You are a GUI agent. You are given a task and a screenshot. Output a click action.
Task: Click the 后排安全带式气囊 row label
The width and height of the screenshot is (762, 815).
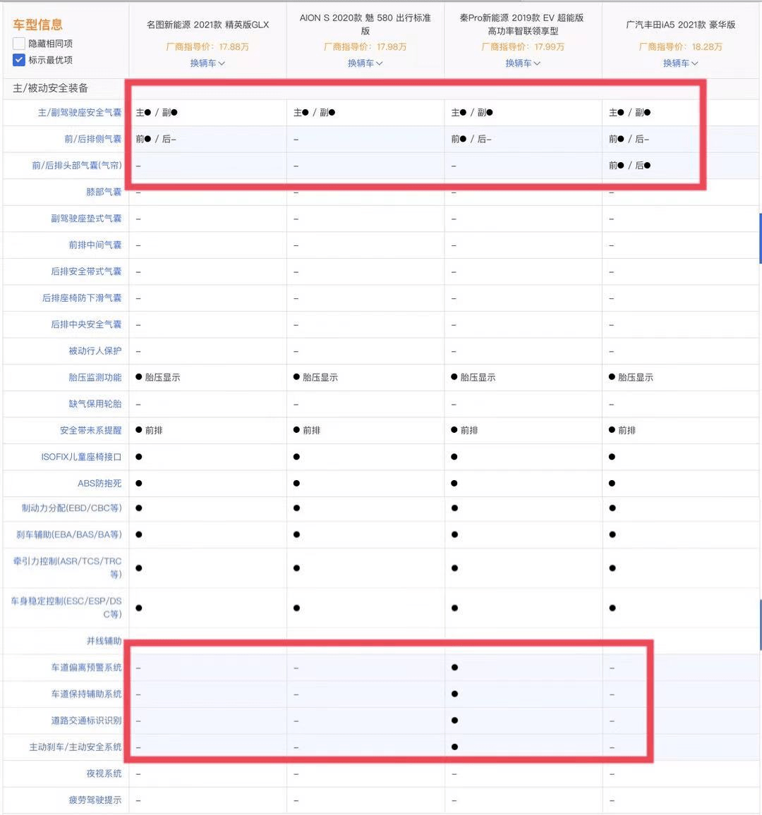pos(86,271)
